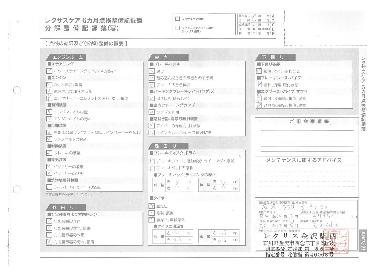Check the 遊び box under ブレーキペダル

(x=152, y=71)
